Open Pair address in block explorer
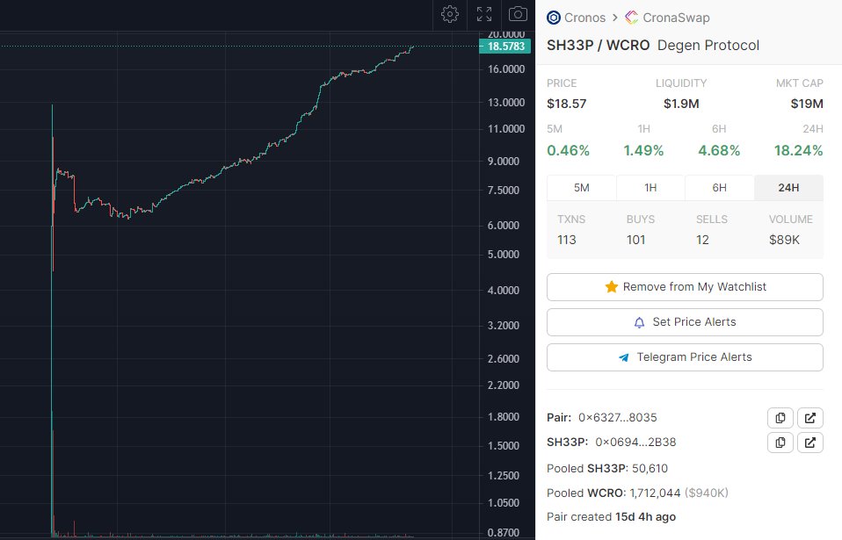842x540 pixels. (x=809, y=418)
